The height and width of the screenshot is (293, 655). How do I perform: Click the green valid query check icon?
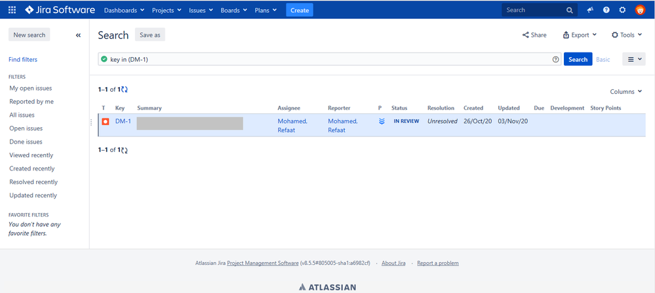tap(104, 59)
